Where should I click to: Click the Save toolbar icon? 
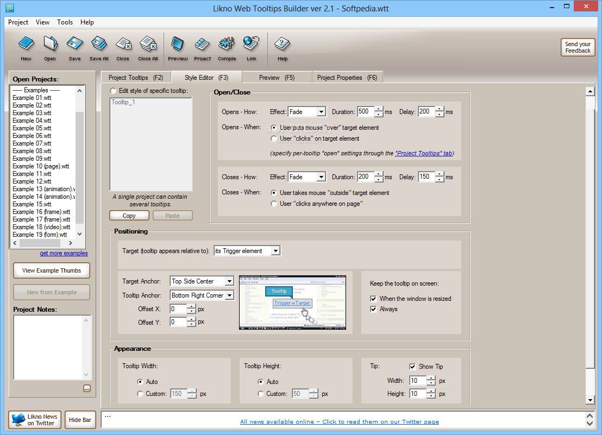coord(74,48)
